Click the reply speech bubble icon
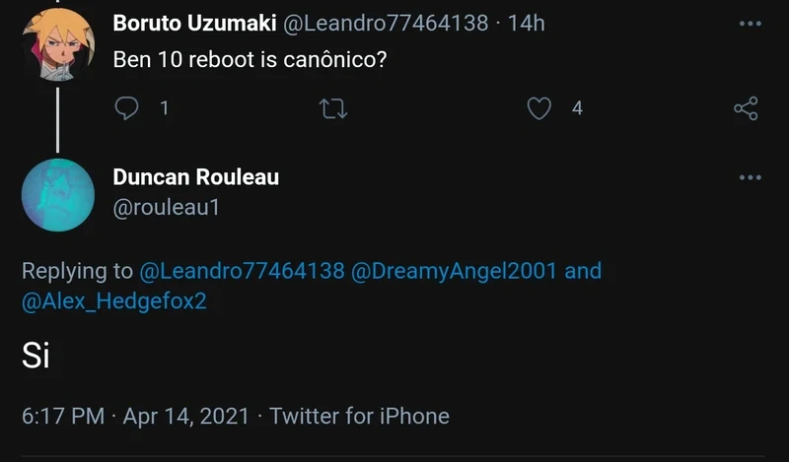 pyautogui.click(x=127, y=108)
